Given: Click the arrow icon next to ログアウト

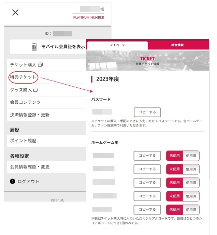Looking at the screenshot, I should pos(13,181).
